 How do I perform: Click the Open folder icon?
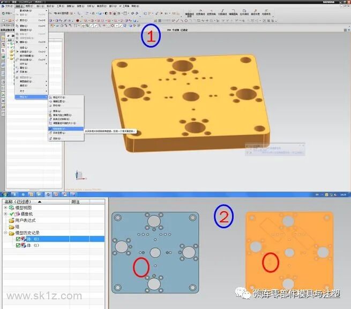pyautogui.click(x=10, y=20)
